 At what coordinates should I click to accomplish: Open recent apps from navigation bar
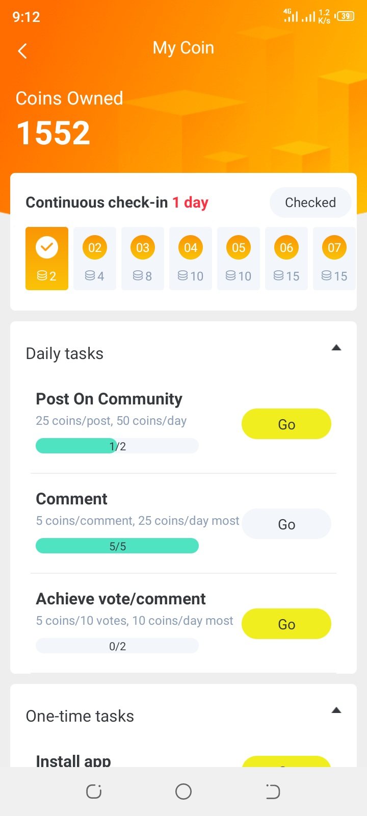pyautogui.click(x=94, y=792)
